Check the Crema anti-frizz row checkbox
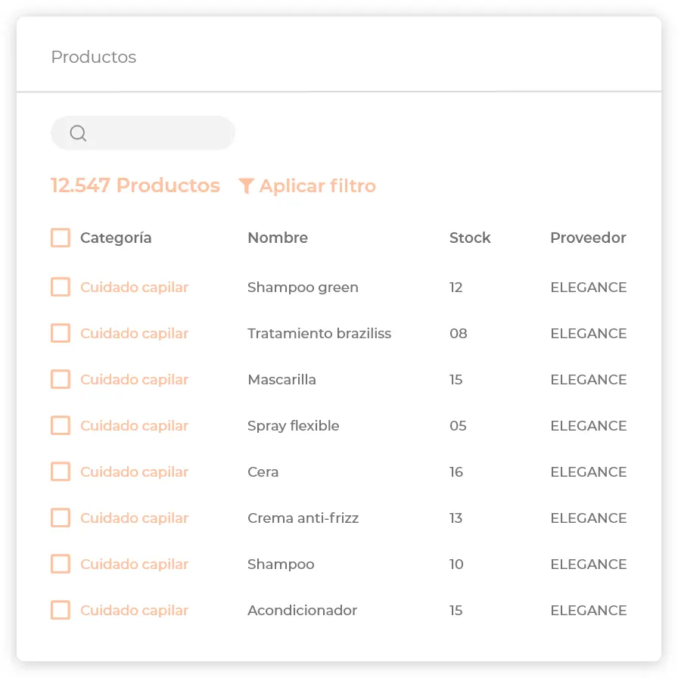 61,518
